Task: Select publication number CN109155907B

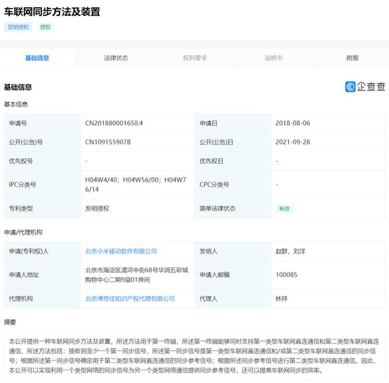Action: 108,142
